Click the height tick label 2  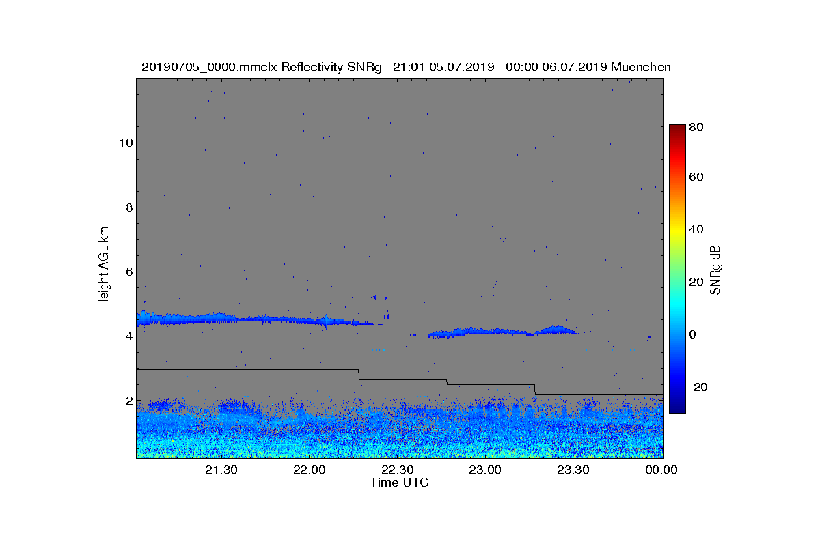[128, 401]
